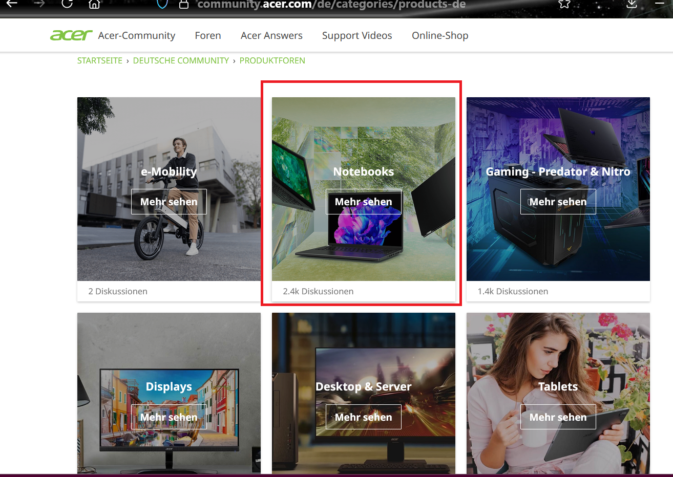Click the '2 Diskussionen' text
The width and height of the screenshot is (673, 477).
click(118, 291)
